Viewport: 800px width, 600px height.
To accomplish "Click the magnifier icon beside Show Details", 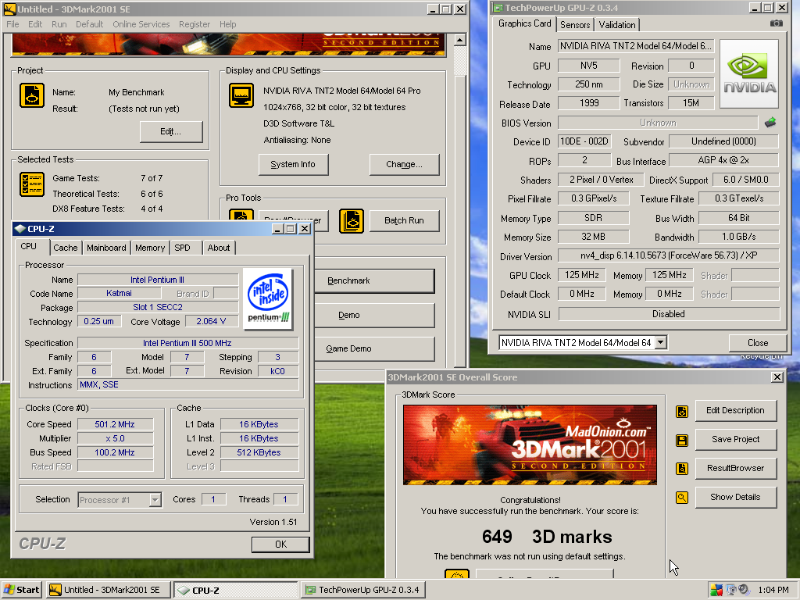I will pyautogui.click(x=682, y=498).
